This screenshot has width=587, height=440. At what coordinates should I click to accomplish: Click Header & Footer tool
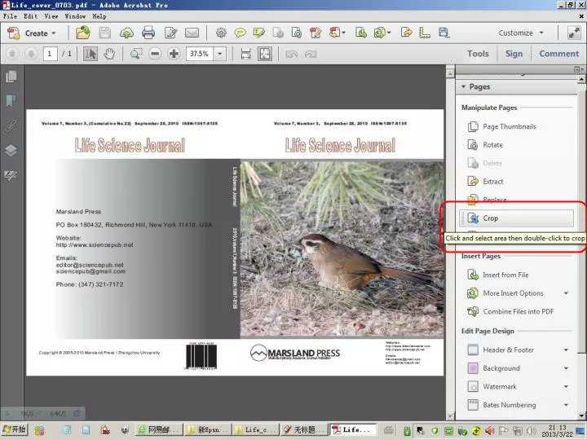[501, 350]
